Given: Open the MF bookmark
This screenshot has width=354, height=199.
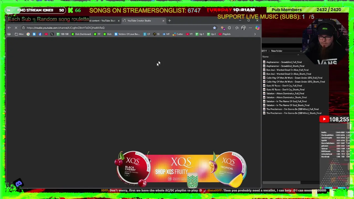Looking at the screenshot, I should [x=166, y=34].
